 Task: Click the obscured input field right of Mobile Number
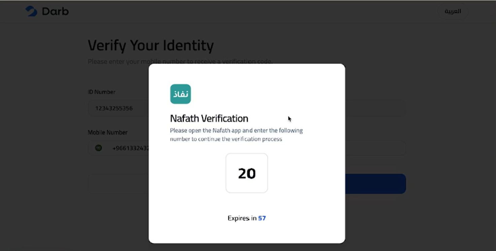click(375, 148)
